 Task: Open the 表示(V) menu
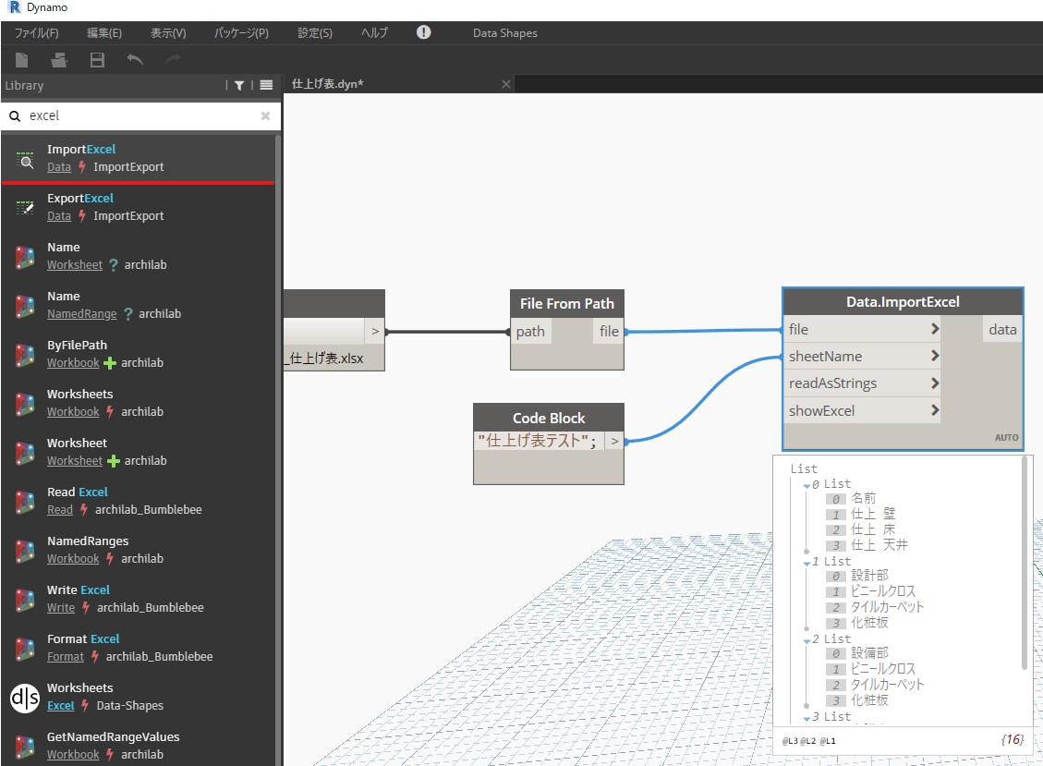coord(168,32)
